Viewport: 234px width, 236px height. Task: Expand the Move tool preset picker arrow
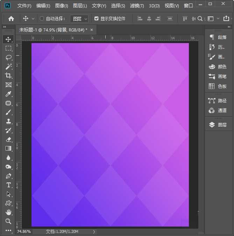coord(33,19)
